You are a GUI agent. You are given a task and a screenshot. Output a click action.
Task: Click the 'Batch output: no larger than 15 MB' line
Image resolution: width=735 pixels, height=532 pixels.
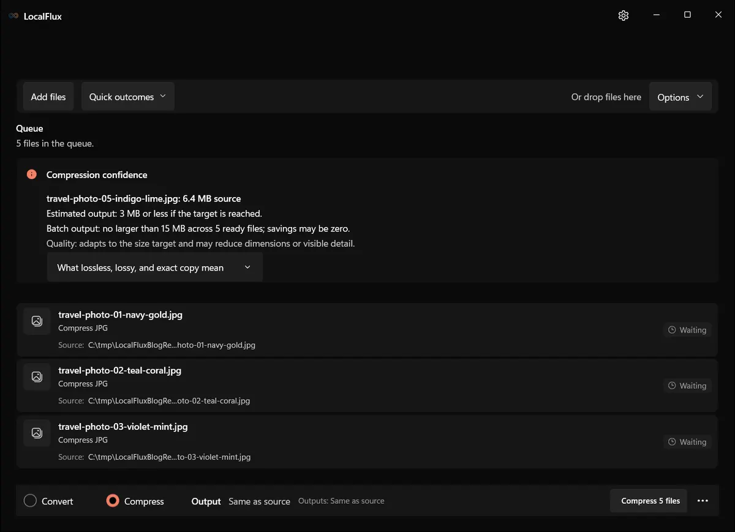pyautogui.click(x=198, y=228)
